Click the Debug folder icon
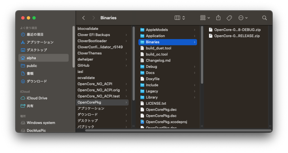The height and width of the screenshot is (153, 288). click(142, 67)
